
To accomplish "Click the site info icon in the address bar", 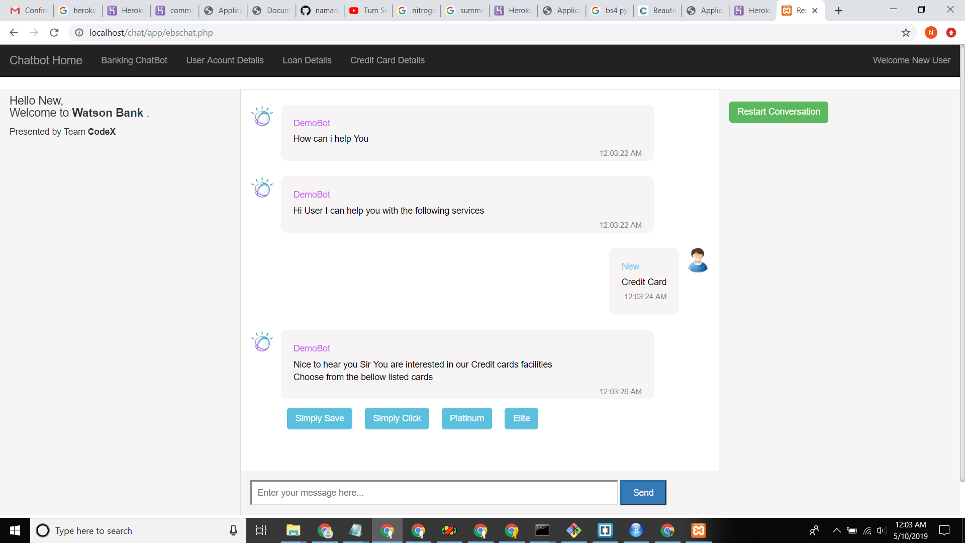I will tap(79, 32).
